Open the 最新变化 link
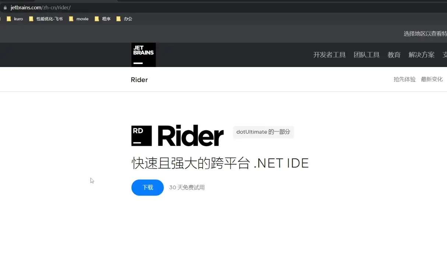Screen dimensions: 447x264 (x=432, y=79)
